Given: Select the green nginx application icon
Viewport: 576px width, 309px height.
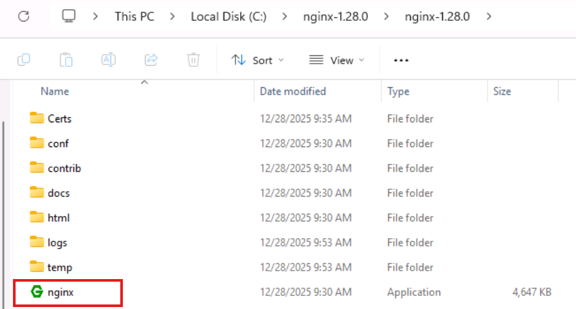Looking at the screenshot, I should point(37,291).
